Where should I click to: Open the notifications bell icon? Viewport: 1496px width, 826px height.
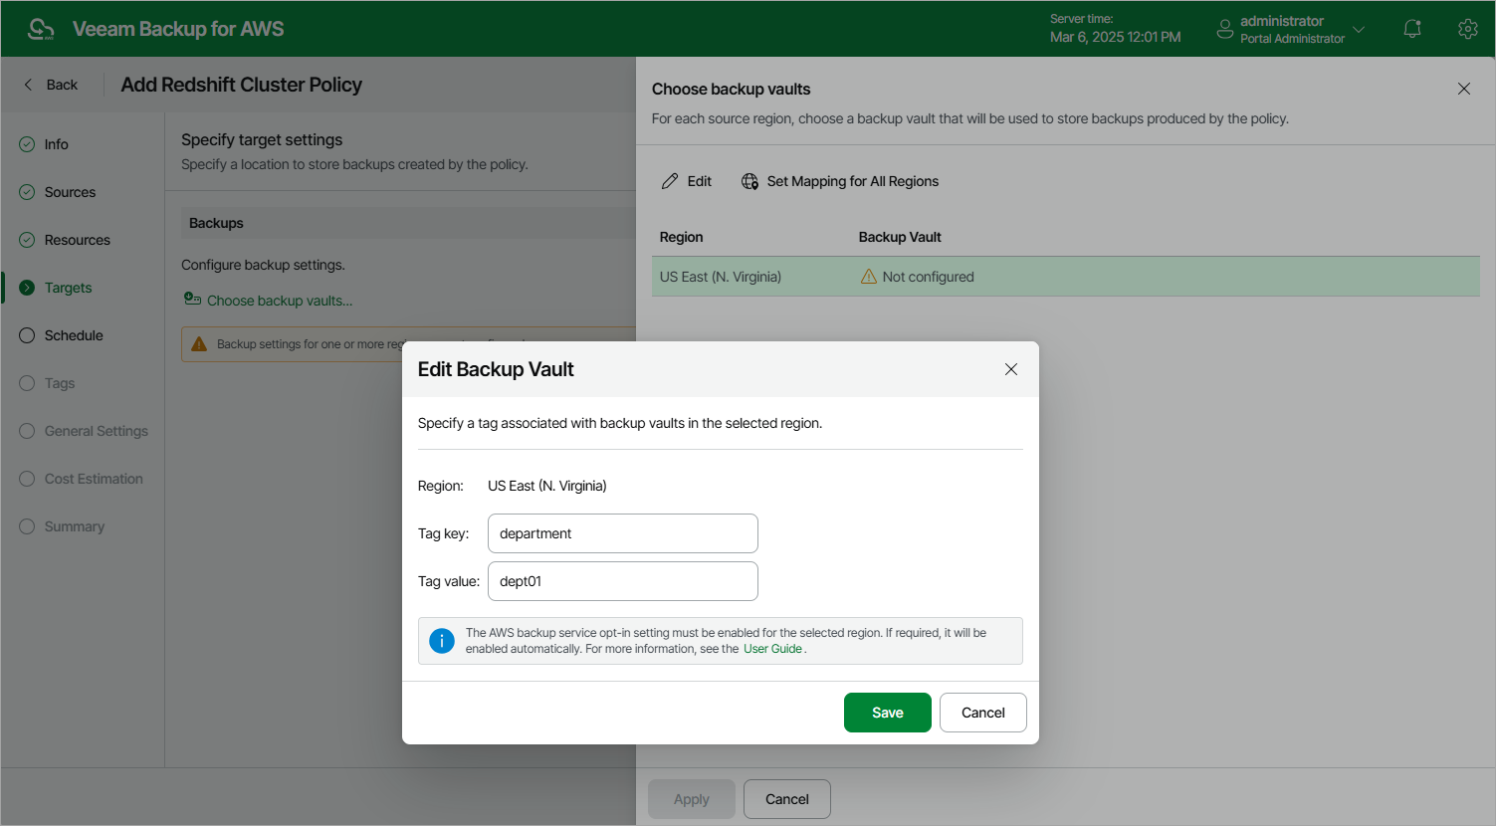pyautogui.click(x=1411, y=29)
